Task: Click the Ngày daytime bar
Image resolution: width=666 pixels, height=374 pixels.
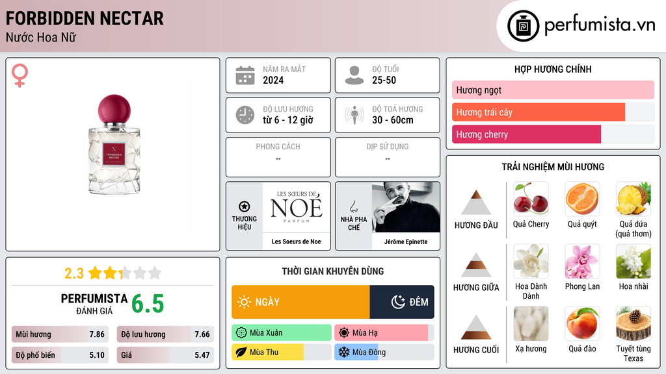Action: click(300, 302)
